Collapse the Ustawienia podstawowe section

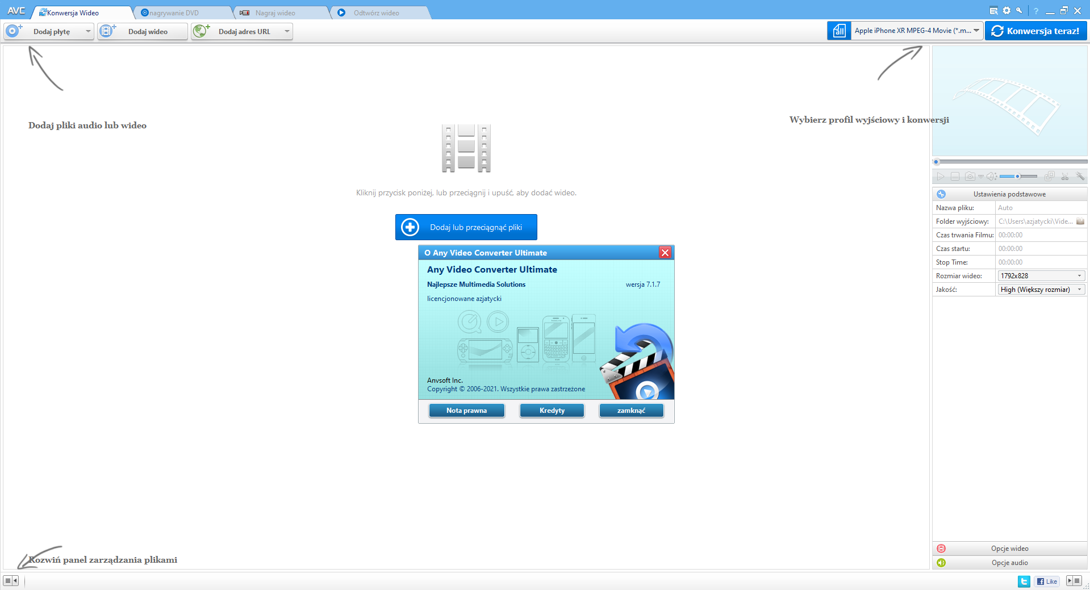(1009, 194)
